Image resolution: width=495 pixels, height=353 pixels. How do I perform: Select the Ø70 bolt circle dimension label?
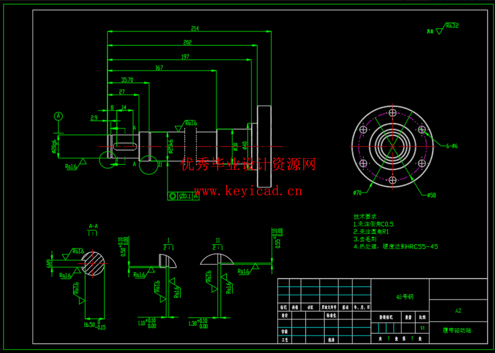tap(358, 193)
